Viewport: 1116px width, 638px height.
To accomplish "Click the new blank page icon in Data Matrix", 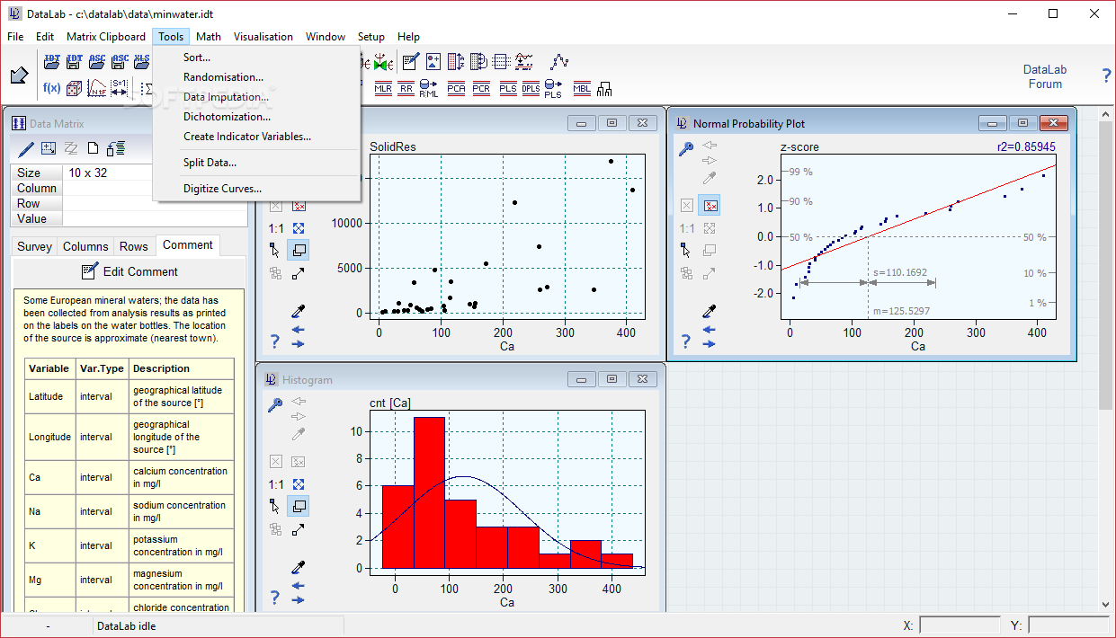I will [93, 148].
